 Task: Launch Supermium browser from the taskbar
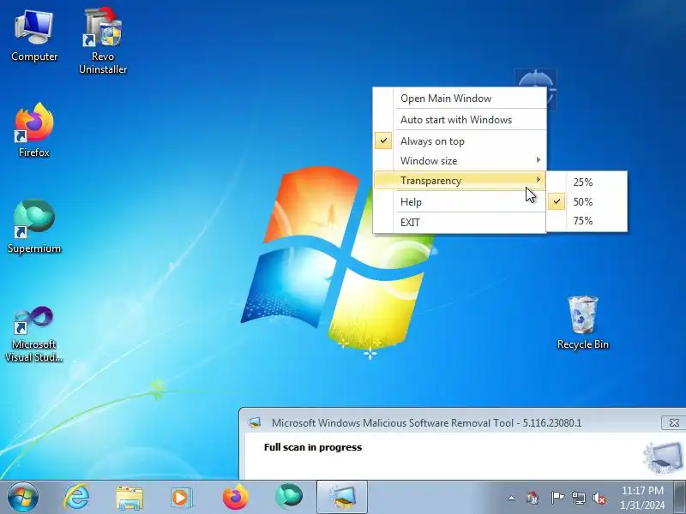[289, 497]
